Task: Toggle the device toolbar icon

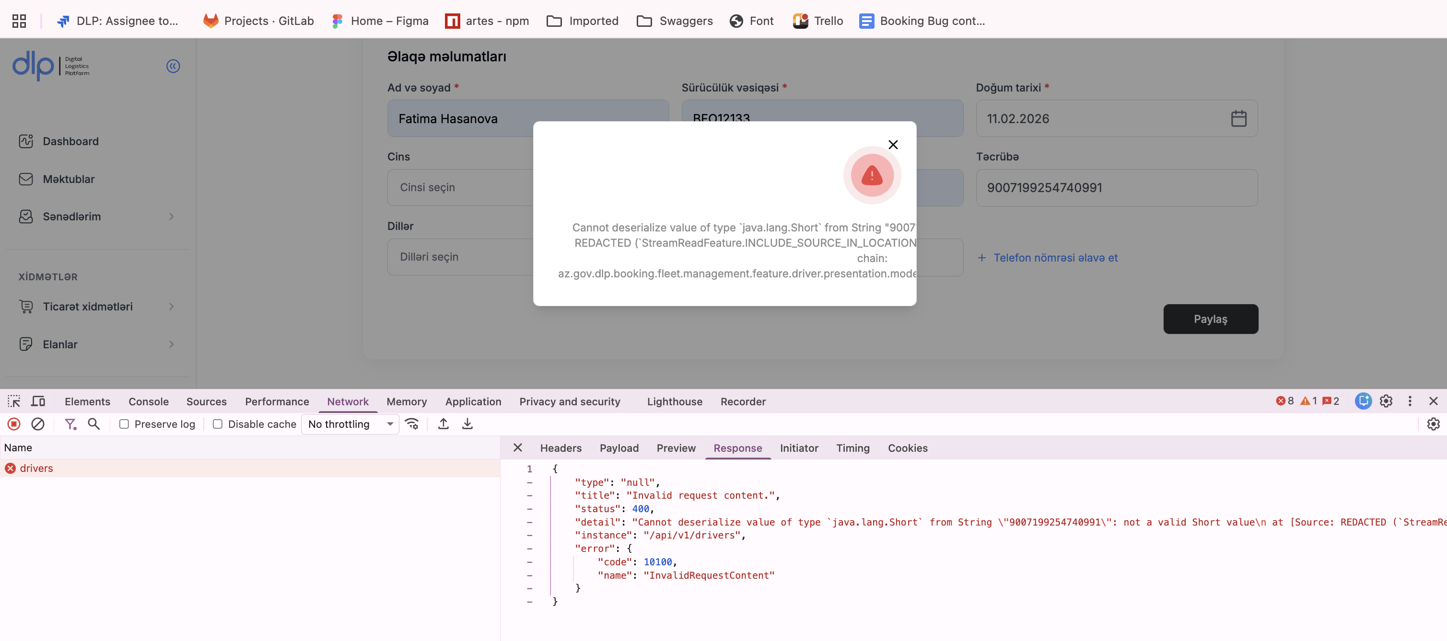Action: coord(38,401)
